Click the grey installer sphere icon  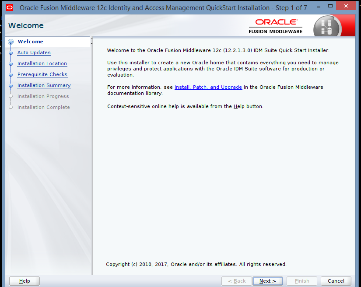pos(326,26)
